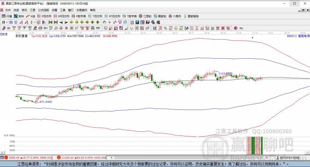Open the 江恩 menu
The width and height of the screenshot is (310, 167).
pyautogui.click(x=32, y=10)
